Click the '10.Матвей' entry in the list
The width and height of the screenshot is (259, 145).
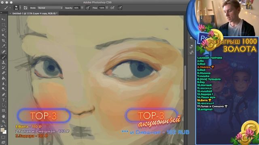click(204, 85)
